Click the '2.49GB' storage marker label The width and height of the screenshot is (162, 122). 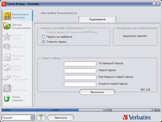pyautogui.click(x=54, y=110)
